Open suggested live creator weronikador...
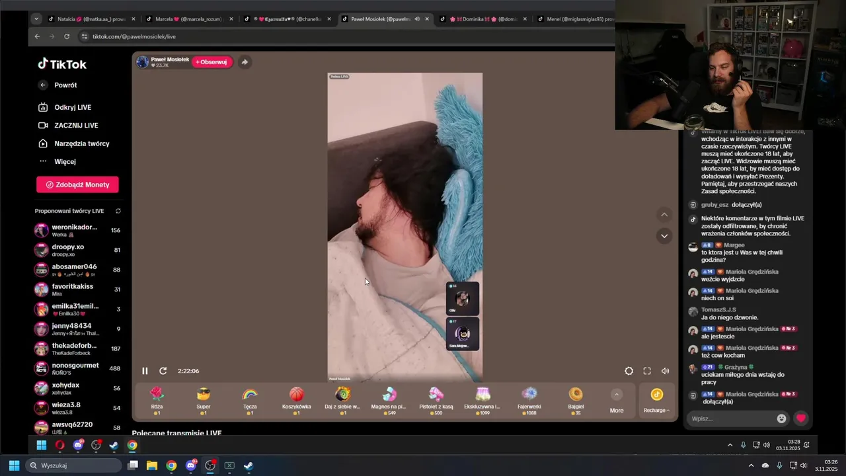This screenshot has width=846, height=476. tap(77, 231)
